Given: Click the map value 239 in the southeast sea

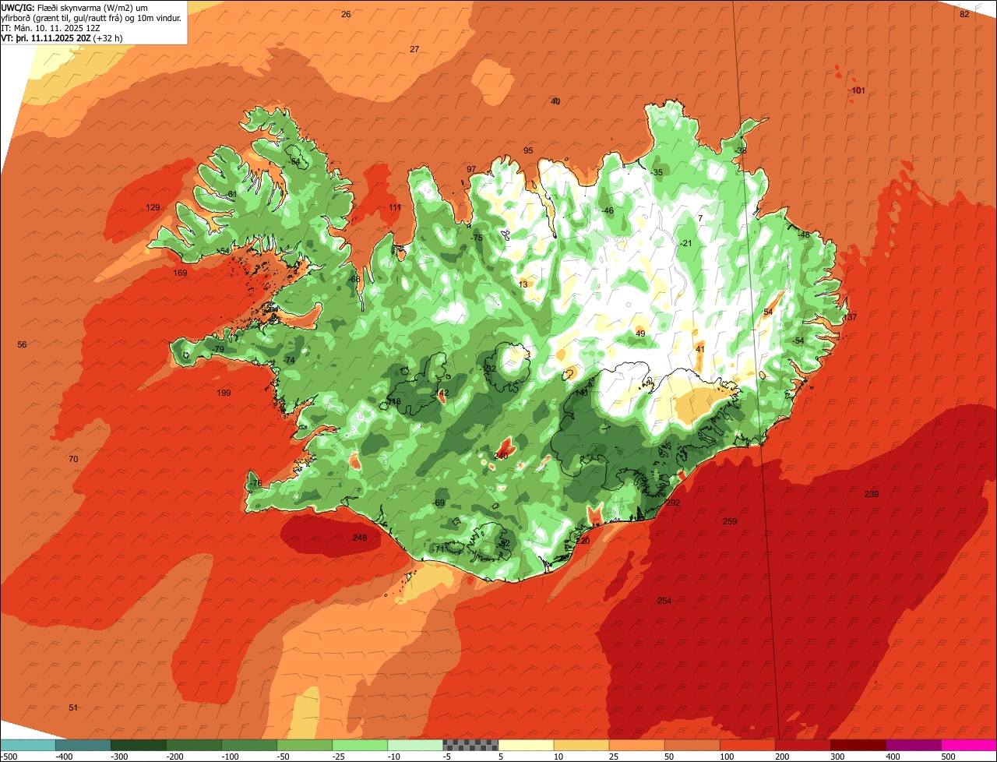Looking at the screenshot, I should [872, 495].
